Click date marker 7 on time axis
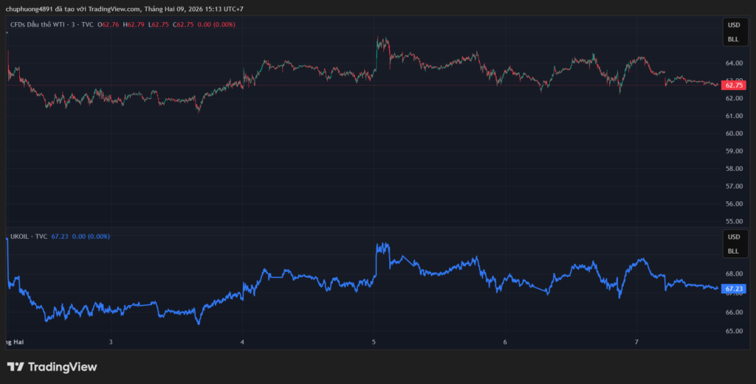Screen dimensions: 756x384 click(x=636, y=342)
